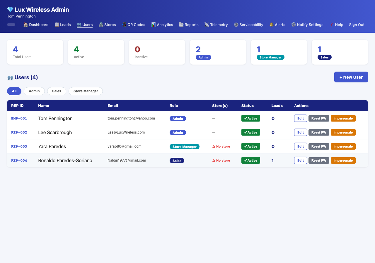Open Leads via its clipboard icon
The image size is (375, 263).
coord(57,25)
